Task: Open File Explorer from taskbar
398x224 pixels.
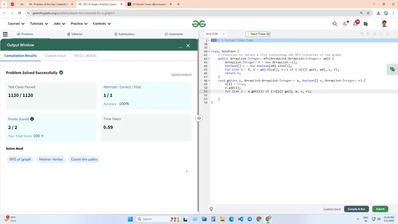Action: click(222, 219)
